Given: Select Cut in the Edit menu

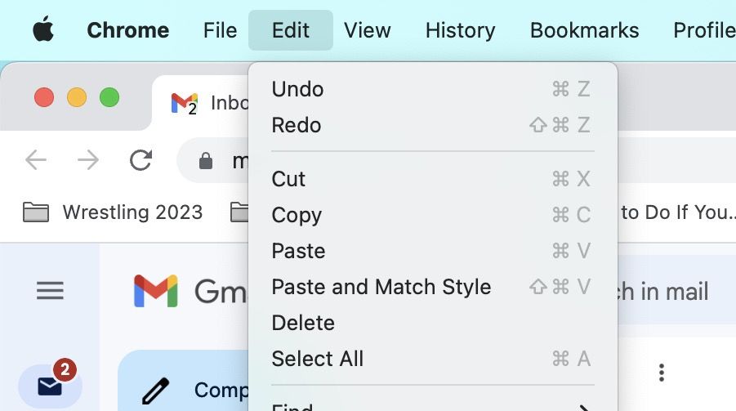Looking at the screenshot, I should tap(288, 179).
